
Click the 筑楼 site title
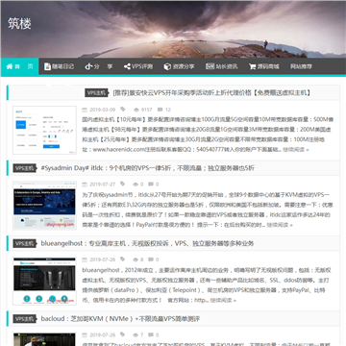(19, 24)
